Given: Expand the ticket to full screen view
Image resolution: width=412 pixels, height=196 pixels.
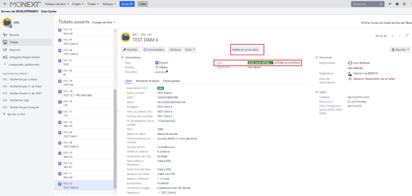Looking at the screenshot, I should (407, 35).
